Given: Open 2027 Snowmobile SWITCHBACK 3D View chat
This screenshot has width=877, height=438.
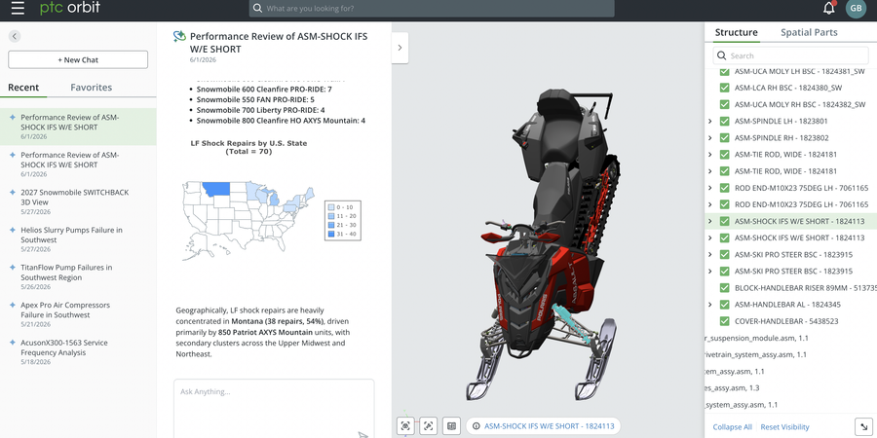Looking at the screenshot, I should point(78,201).
